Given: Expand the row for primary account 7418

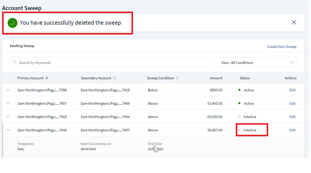Looking at the screenshot, I should pos(8,116).
